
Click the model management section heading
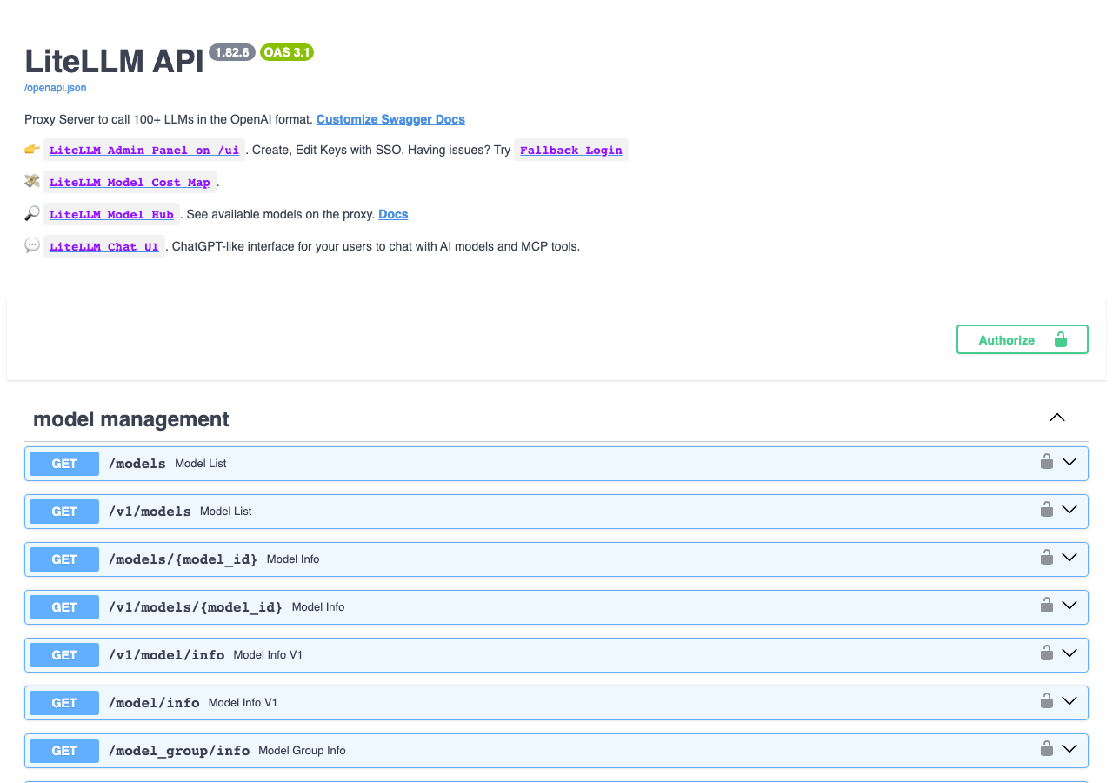131,419
